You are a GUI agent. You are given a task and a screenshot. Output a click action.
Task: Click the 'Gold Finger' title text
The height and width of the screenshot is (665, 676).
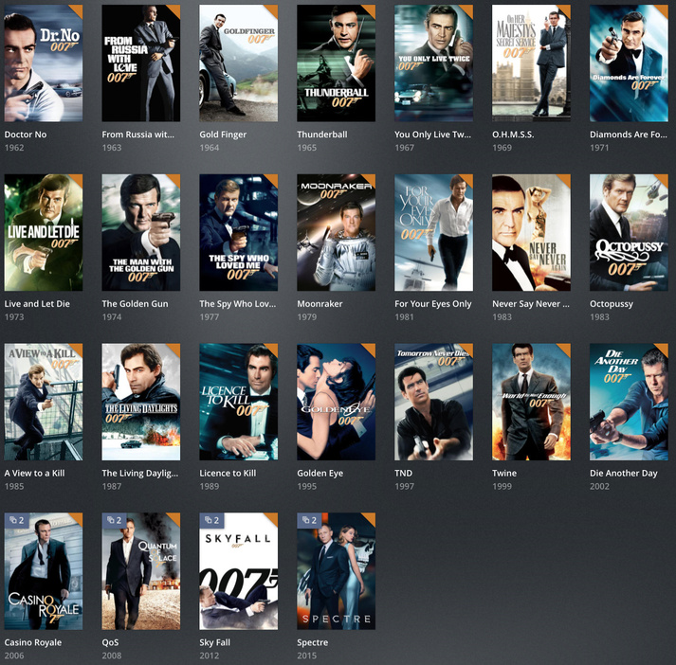pyautogui.click(x=223, y=135)
